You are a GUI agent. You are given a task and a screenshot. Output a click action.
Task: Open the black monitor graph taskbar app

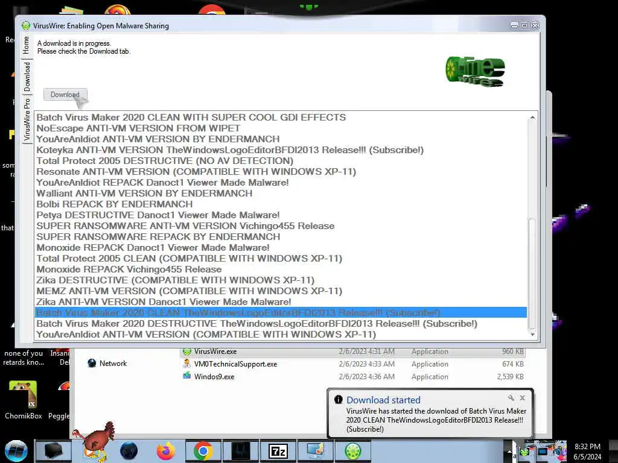pyautogui.click(x=241, y=451)
